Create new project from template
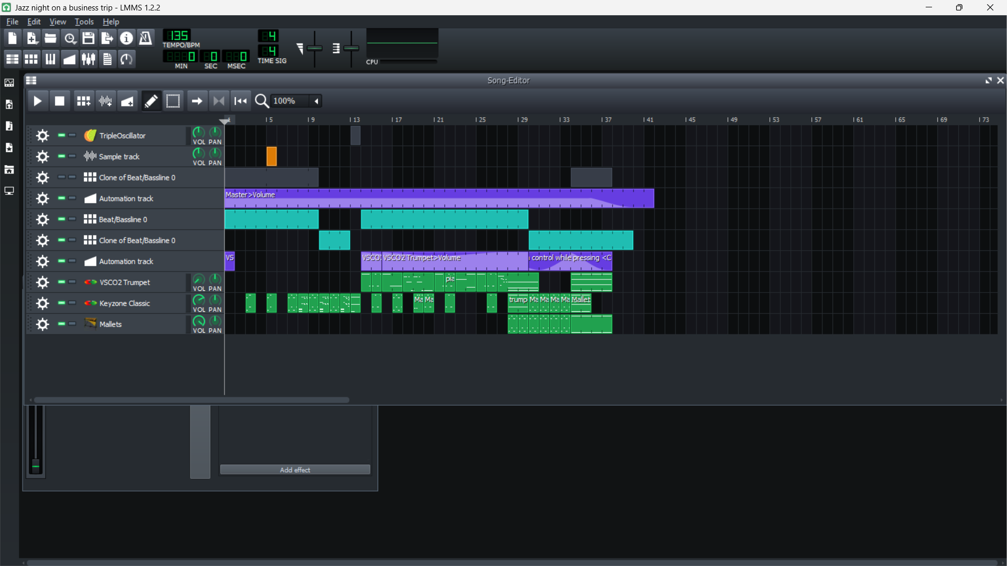 coord(31,38)
